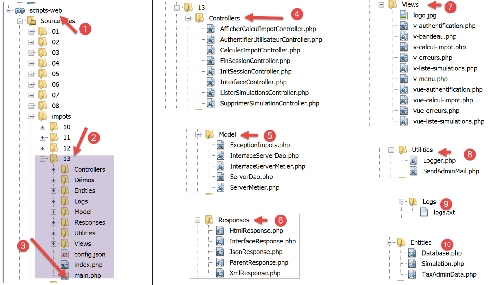This screenshot has height=285, width=490.
Task: Click the config.json file icon
Action: point(65,254)
